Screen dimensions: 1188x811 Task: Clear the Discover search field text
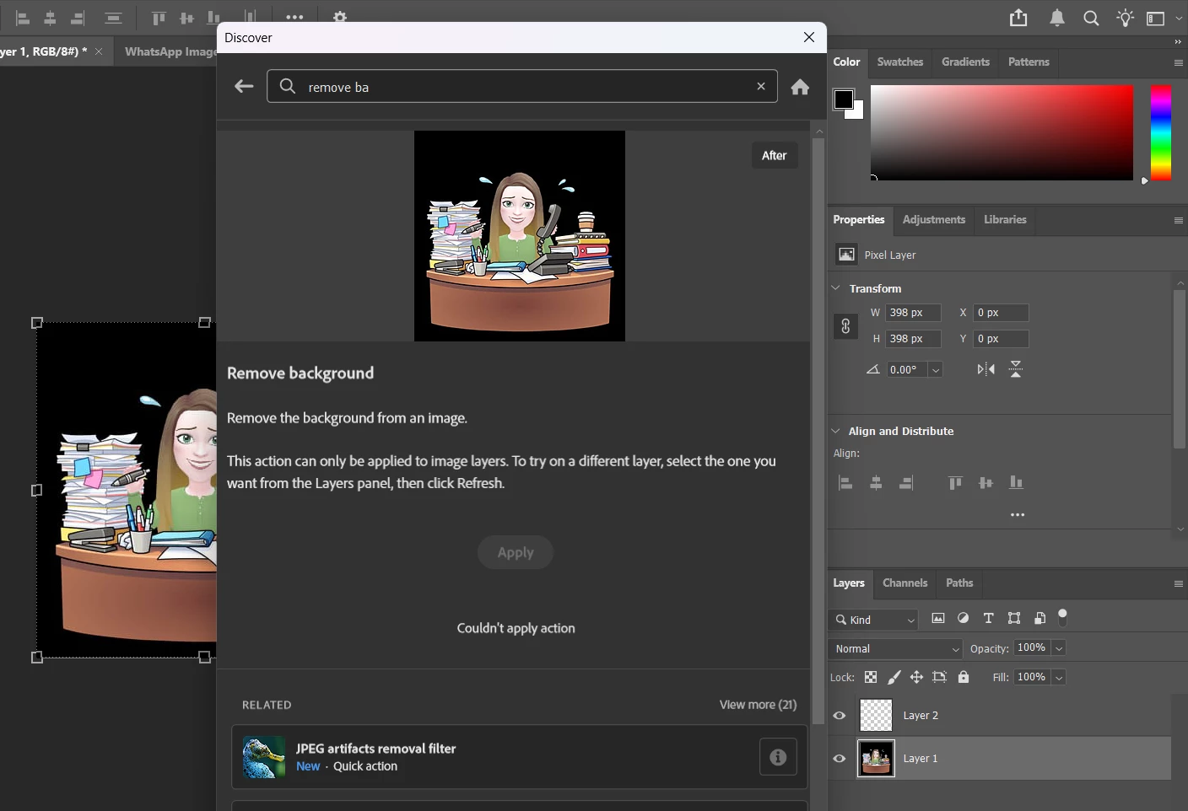[x=761, y=86]
